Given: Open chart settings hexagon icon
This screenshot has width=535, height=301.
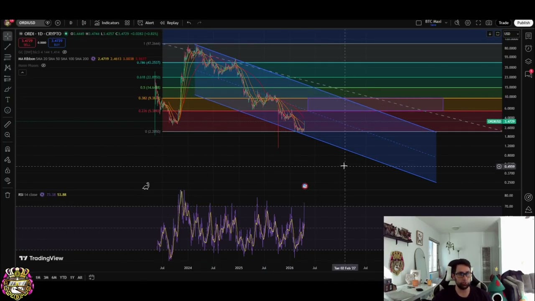Looking at the screenshot, I should click(468, 23).
